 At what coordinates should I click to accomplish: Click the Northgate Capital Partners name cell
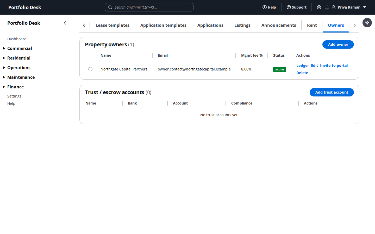(124, 69)
